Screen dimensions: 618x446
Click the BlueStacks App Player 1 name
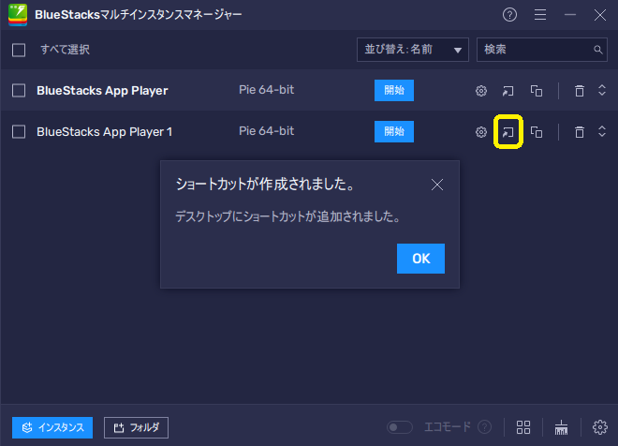pos(105,132)
